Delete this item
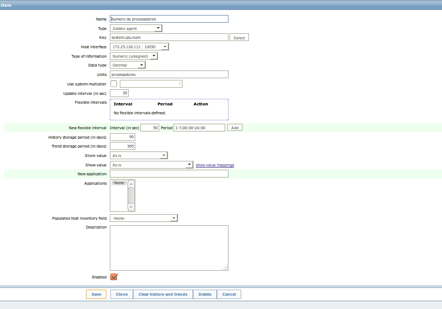The width and height of the screenshot is (442, 309). click(x=205, y=294)
